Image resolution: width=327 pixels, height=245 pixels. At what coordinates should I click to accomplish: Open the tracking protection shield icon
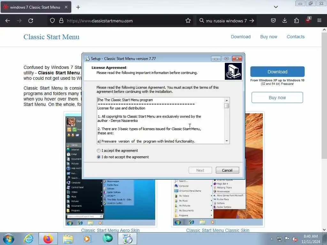pyautogui.click(x=52, y=21)
